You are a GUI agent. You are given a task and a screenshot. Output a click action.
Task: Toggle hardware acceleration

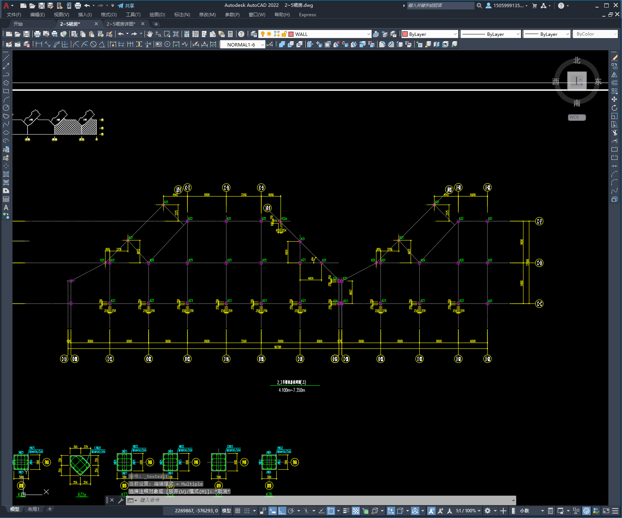[x=586, y=511]
